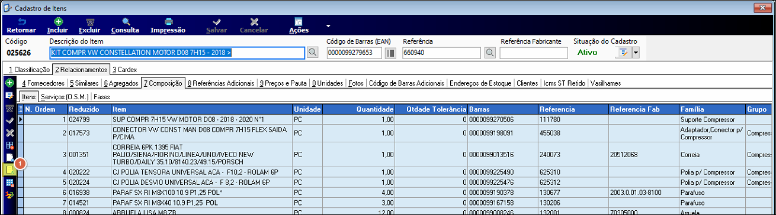The image size is (776, 215).
Task: Open the Clientes tab
Action: pos(527,83)
